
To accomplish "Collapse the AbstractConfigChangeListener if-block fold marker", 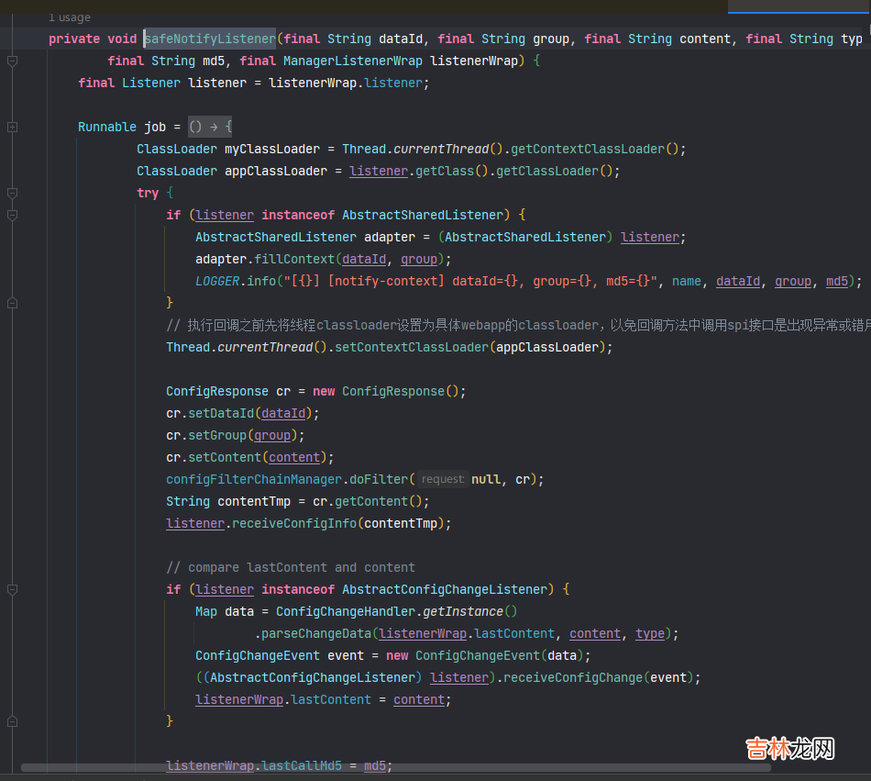I will coord(12,589).
